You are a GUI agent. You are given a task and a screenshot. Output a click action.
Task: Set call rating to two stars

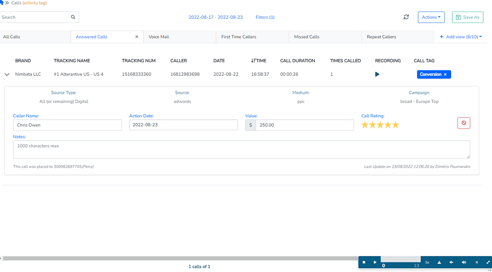(372, 125)
